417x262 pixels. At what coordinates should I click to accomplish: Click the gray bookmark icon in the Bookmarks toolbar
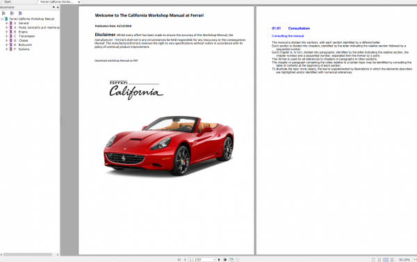[3, 13]
